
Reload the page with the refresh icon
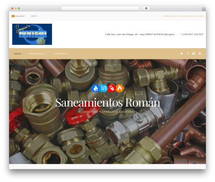coord(140,9)
